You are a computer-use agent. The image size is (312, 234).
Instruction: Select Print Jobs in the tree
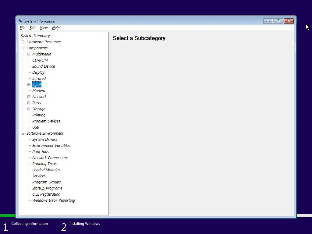[x=41, y=152]
